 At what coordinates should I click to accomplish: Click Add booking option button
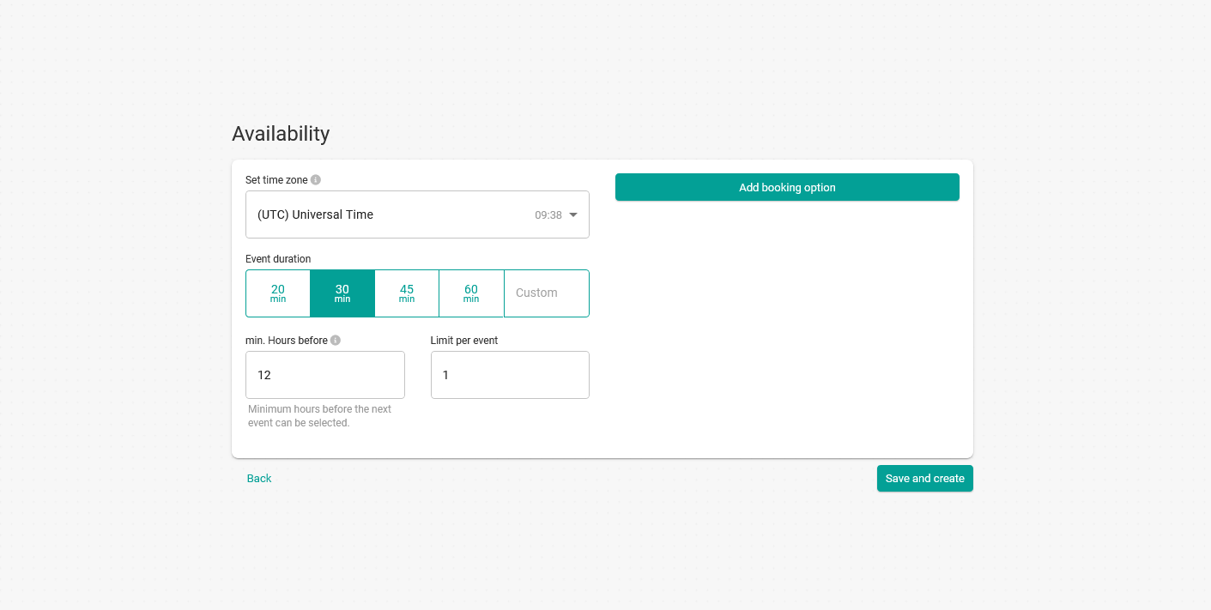[787, 187]
